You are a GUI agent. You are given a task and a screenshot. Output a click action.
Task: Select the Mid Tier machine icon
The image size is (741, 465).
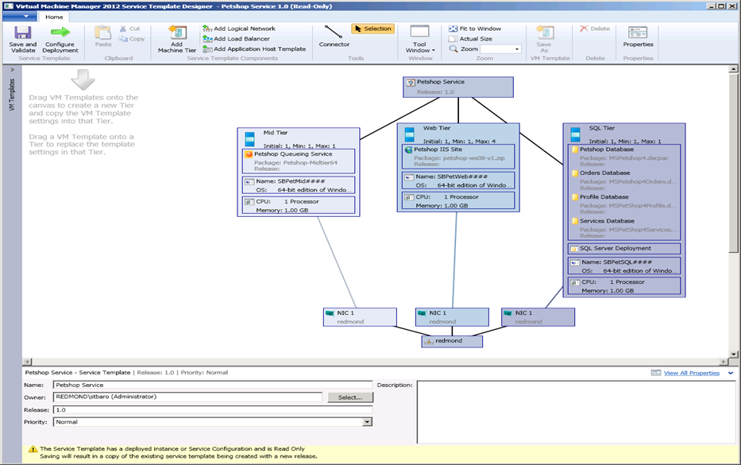249,138
